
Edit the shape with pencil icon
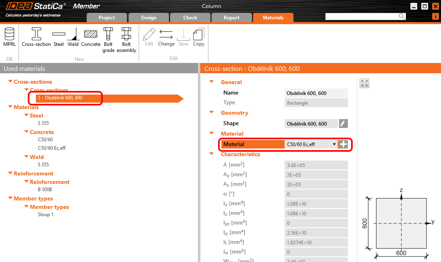pos(343,124)
